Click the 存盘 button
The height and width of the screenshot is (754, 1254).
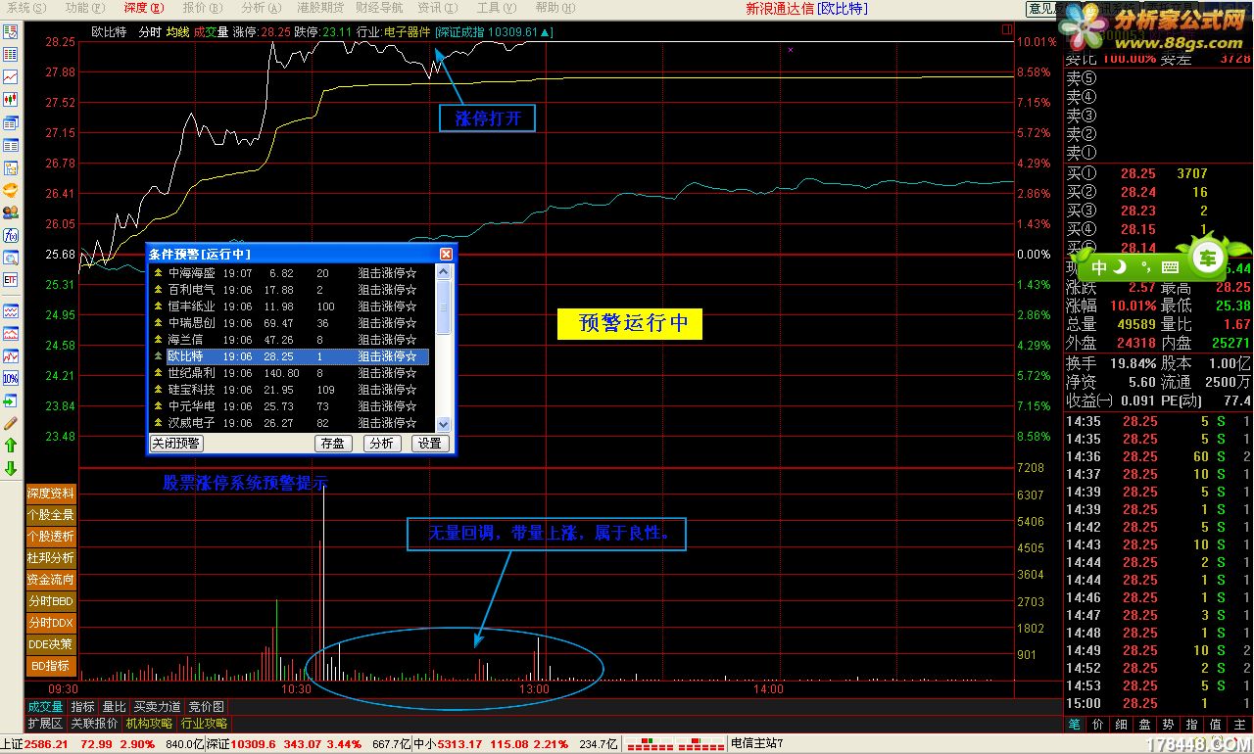pos(332,444)
